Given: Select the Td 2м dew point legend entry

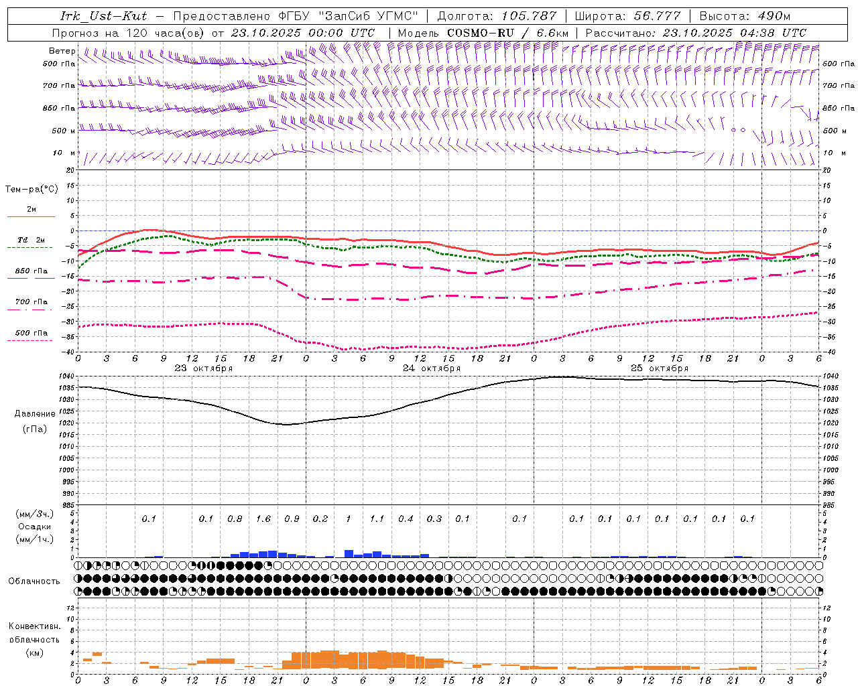Looking at the screenshot, I should pyautogui.click(x=31, y=240).
